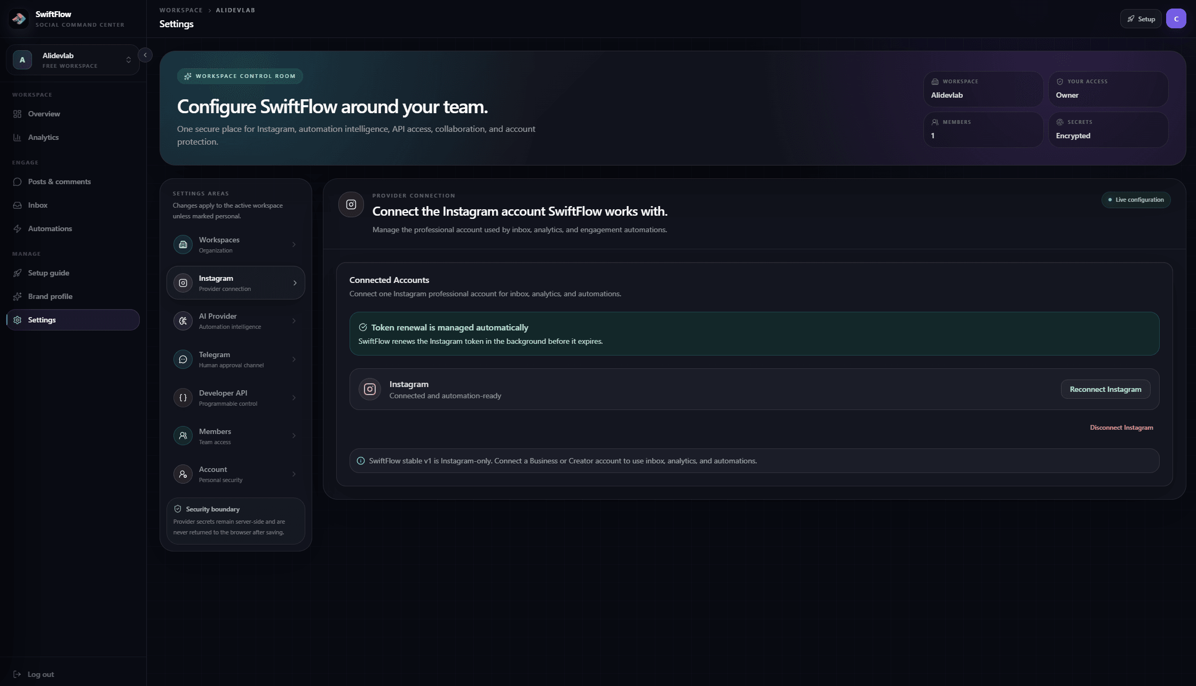
Task: Click the Your Access Owner info card
Action: (x=1108, y=89)
